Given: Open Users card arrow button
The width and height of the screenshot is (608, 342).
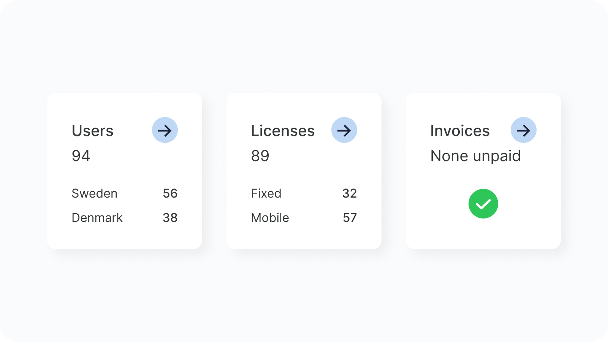Looking at the screenshot, I should 165,130.
